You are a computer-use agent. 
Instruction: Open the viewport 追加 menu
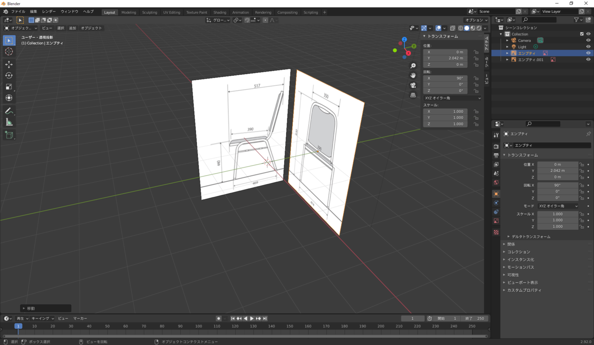pos(73,28)
